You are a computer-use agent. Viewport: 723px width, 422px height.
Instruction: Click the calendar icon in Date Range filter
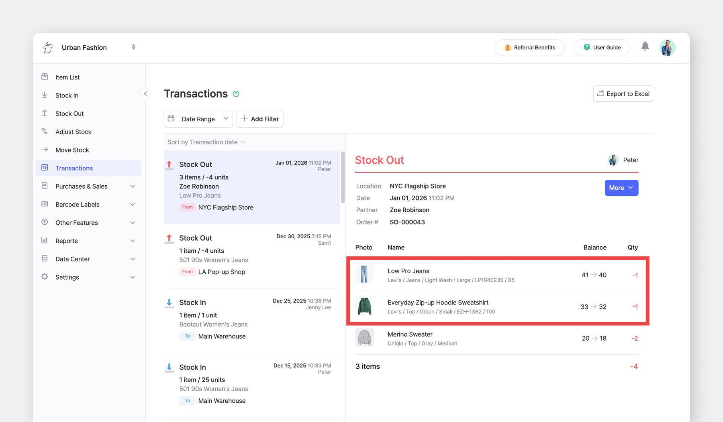pyautogui.click(x=172, y=119)
